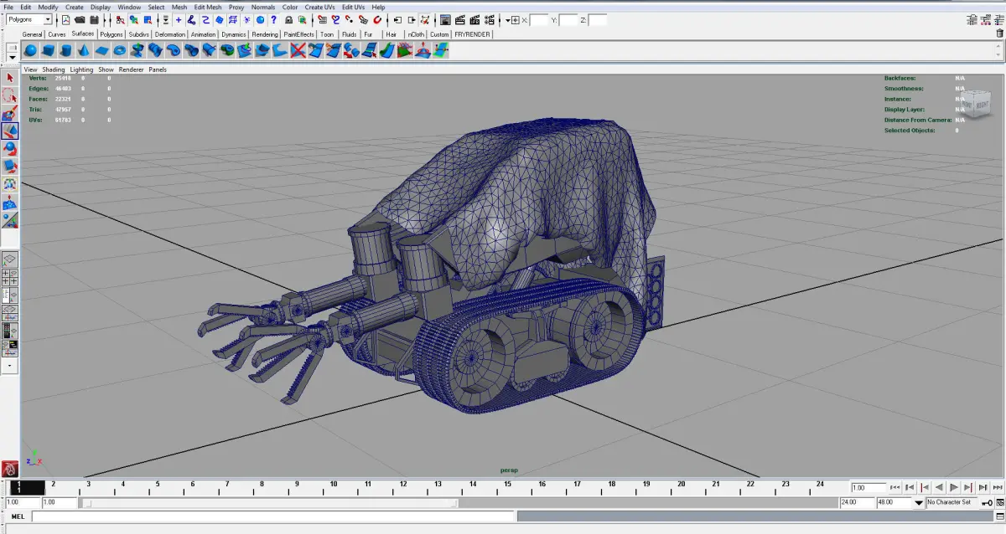Screen dimensions: 1006x534
Task: Select the Rotate tool in toolbox
Action: click(10, 149)
